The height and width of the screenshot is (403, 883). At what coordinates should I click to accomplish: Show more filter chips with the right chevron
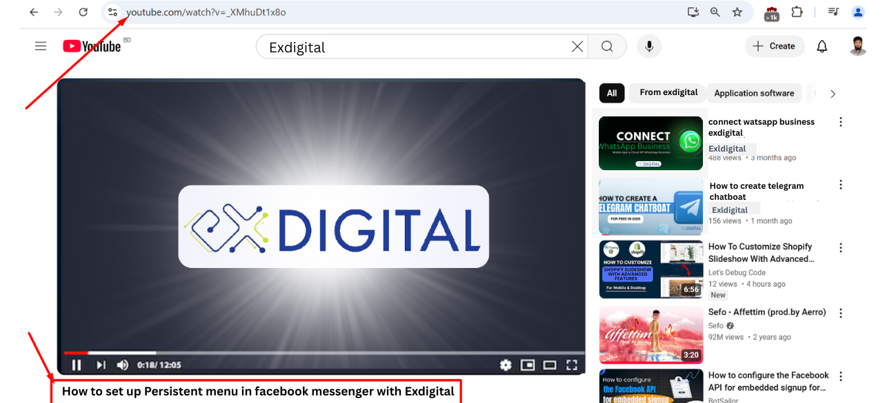833,94
